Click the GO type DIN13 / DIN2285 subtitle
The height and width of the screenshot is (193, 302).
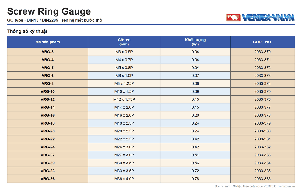point(55,20)
